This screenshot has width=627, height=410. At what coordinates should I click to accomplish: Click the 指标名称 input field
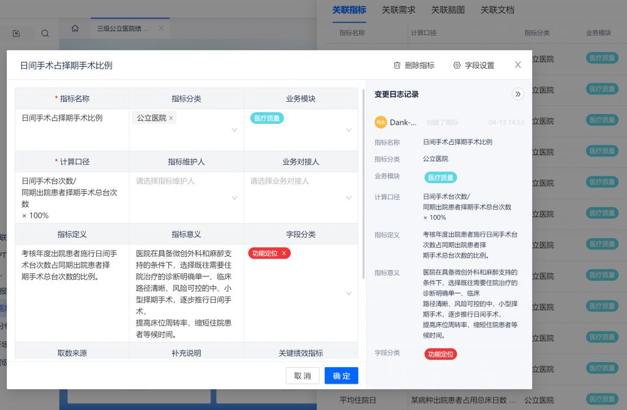(72, 130)
